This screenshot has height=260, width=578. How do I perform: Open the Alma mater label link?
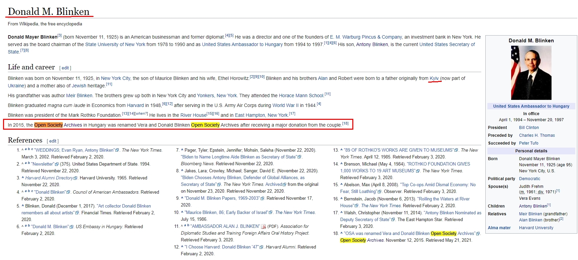499,228
